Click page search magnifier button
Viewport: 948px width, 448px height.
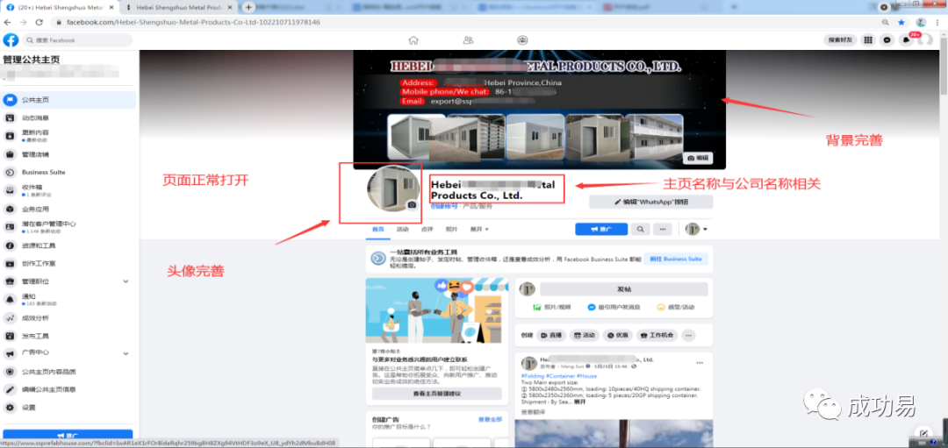(x=640, y=230)
